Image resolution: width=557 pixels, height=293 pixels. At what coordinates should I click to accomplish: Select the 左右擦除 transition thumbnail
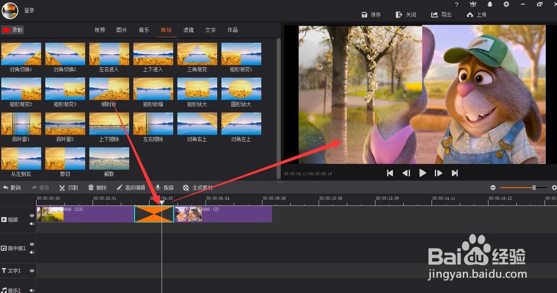tap(153, 124)
